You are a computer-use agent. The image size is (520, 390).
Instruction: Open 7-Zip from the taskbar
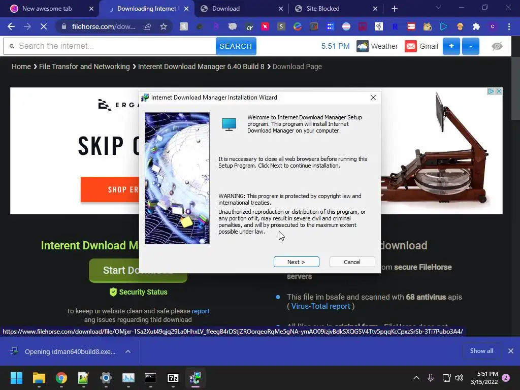[173, 378]
